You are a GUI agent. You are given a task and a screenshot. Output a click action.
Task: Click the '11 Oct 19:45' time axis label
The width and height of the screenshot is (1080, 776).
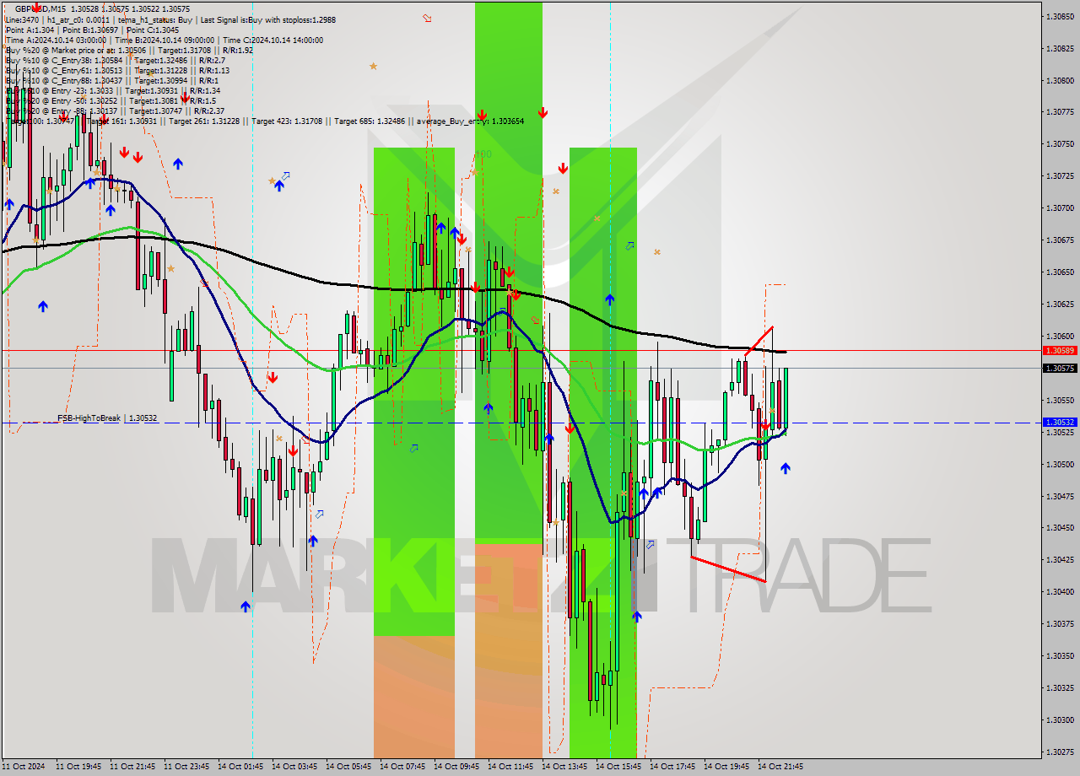click(x=78, y=767)
